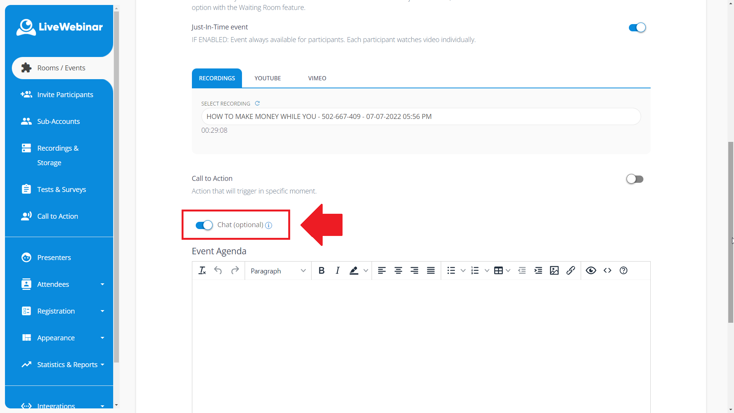Enable the Call to Action toggle
Viewport: 734px width, 413px height.
pos(635,179)
